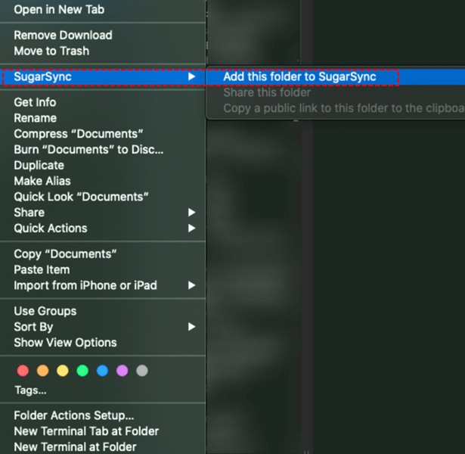Apply the green tag color
465x454 pixels.
tap(82, 371)
